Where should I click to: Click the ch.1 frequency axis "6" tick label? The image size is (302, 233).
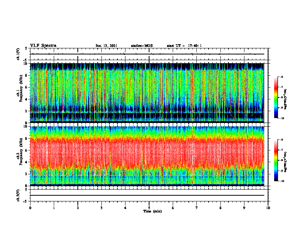26,88
